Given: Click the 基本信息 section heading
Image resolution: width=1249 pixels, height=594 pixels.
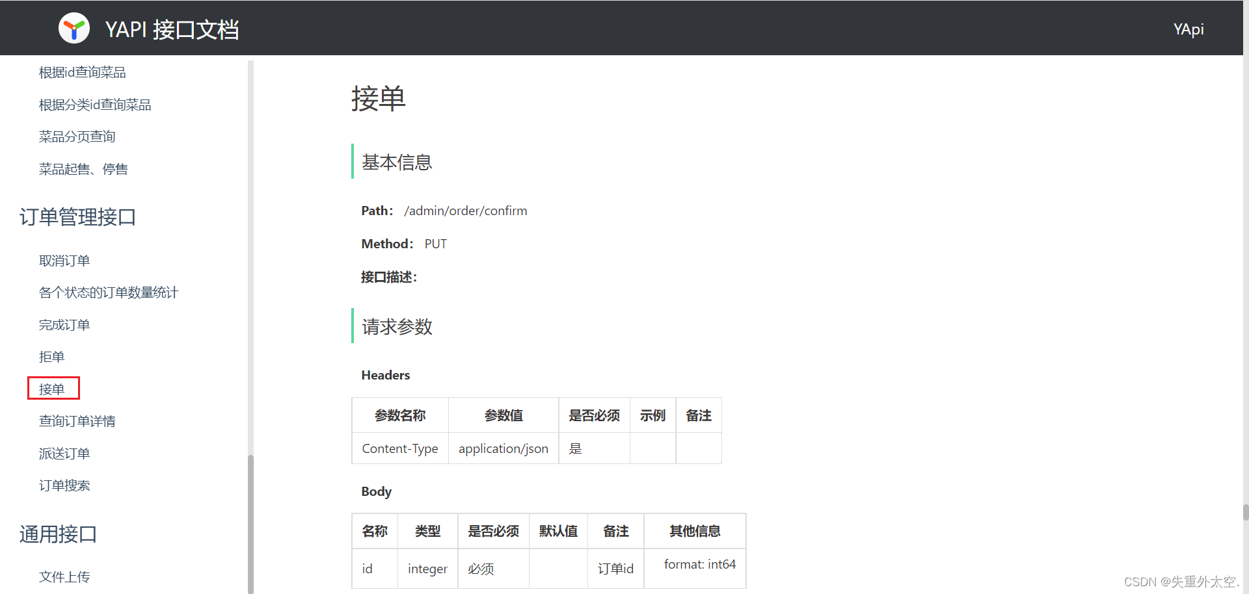Looking at the screenshot, I should pyautogui.click(x=397, y=162).
